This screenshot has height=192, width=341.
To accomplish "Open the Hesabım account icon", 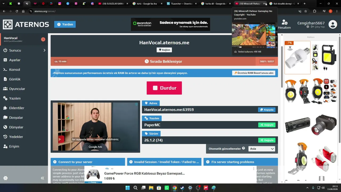I will coord(285,22).
